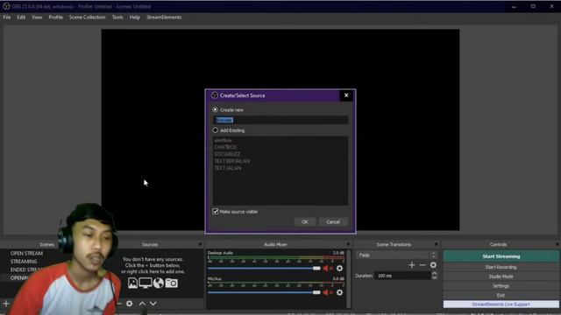Open the File menu

(7, 17)
